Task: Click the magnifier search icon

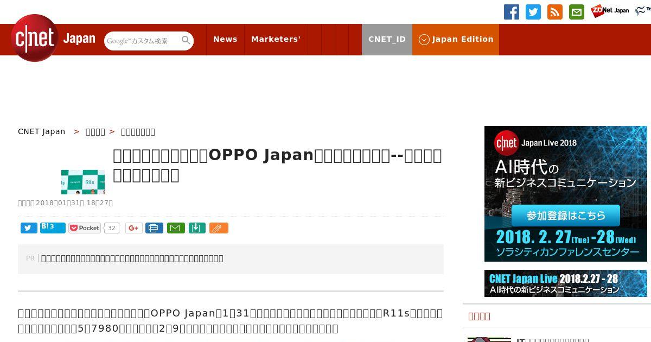Action: pyautogui.click(x=186, y=40)
